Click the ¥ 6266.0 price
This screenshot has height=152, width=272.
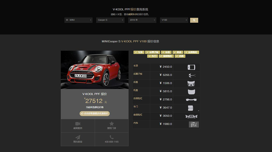[166, 75]
